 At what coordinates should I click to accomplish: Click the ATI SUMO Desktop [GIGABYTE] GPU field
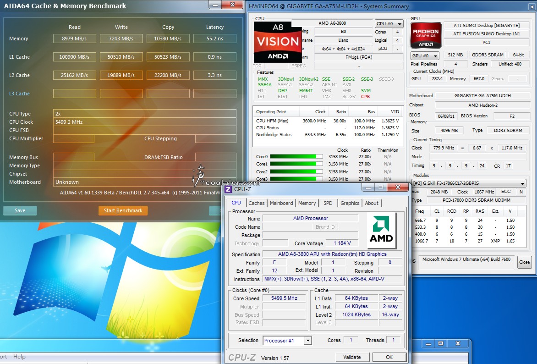pyautogui.click(x=487, y=25)
